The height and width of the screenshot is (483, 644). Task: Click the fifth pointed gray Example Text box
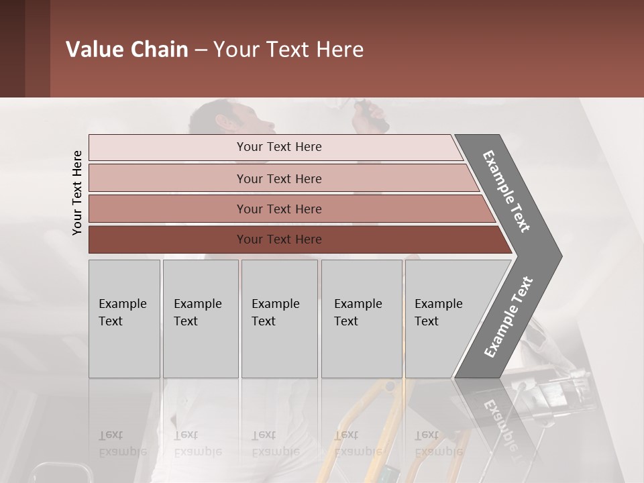[446, 319]
